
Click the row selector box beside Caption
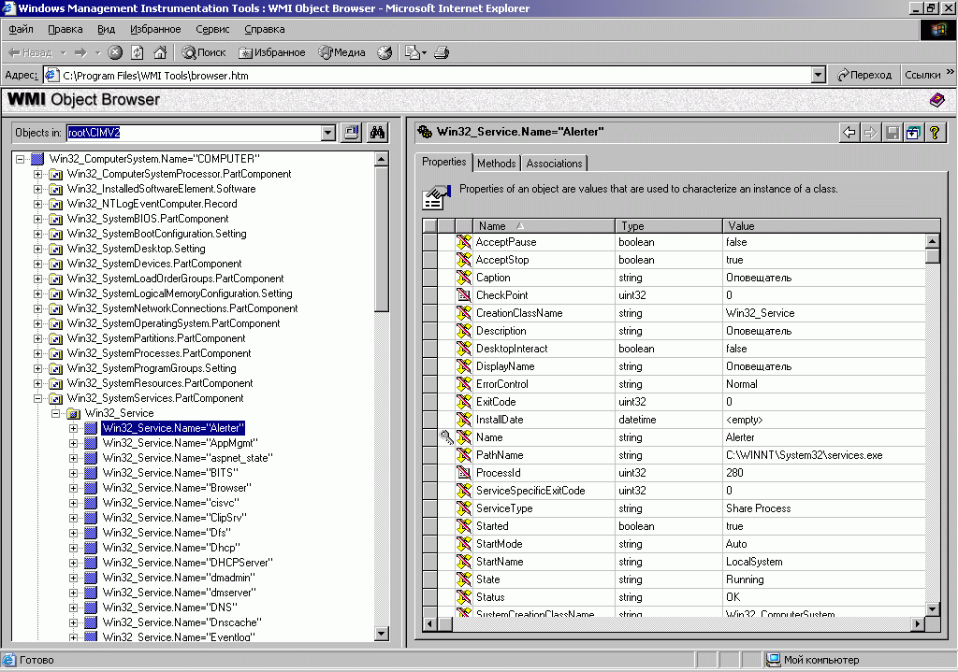tap(430, 278)
